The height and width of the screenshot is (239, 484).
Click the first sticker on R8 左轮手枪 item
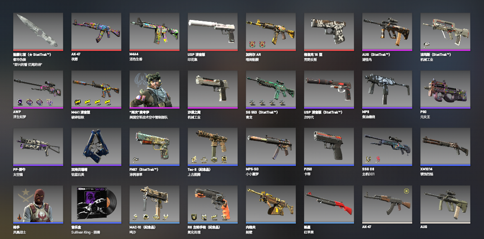[x=194, y=217]
